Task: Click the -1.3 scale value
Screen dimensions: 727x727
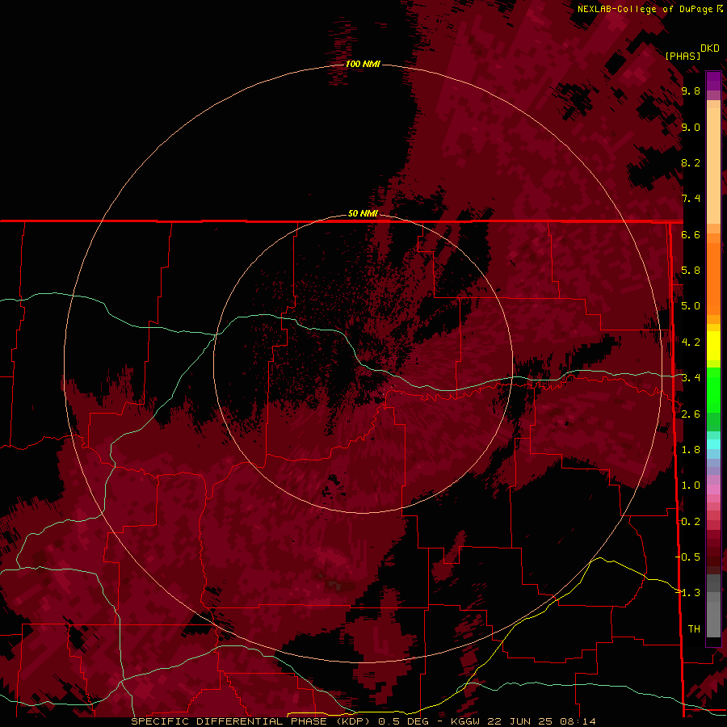Action: pos(688,593)
